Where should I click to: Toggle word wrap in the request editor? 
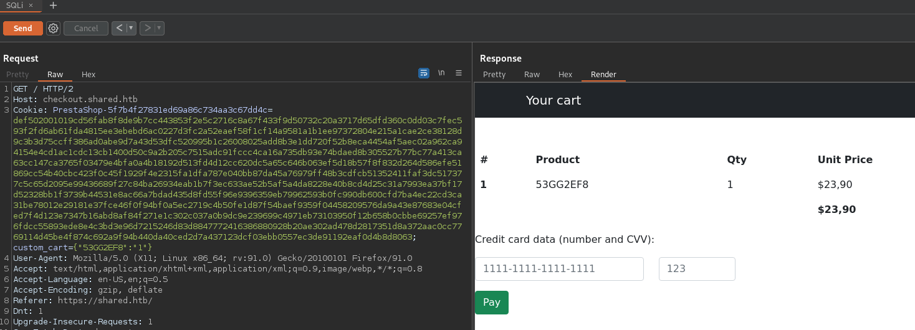[424, 73]
